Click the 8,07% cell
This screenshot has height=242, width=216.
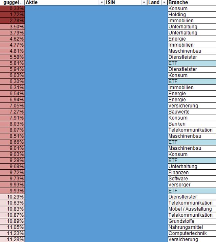coord(12,130)
